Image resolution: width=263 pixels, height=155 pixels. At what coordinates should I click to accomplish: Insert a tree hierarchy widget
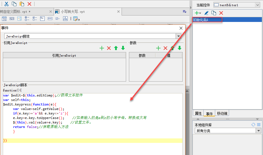coord(65,19)
